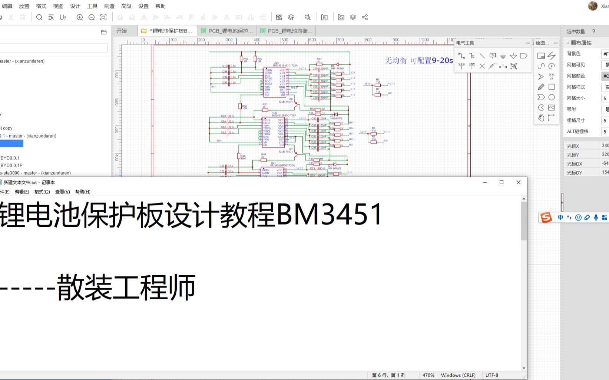Screen dimensions: 609x380
Task: Collapse the 电气工具 panel with its minus button
Action: click(527, 43)
